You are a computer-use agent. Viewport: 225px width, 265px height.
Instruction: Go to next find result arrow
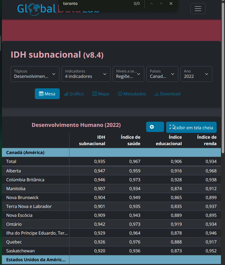[161, 4]
